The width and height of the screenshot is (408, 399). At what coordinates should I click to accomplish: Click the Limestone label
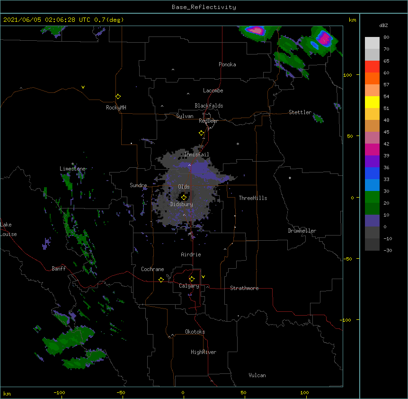72,169
